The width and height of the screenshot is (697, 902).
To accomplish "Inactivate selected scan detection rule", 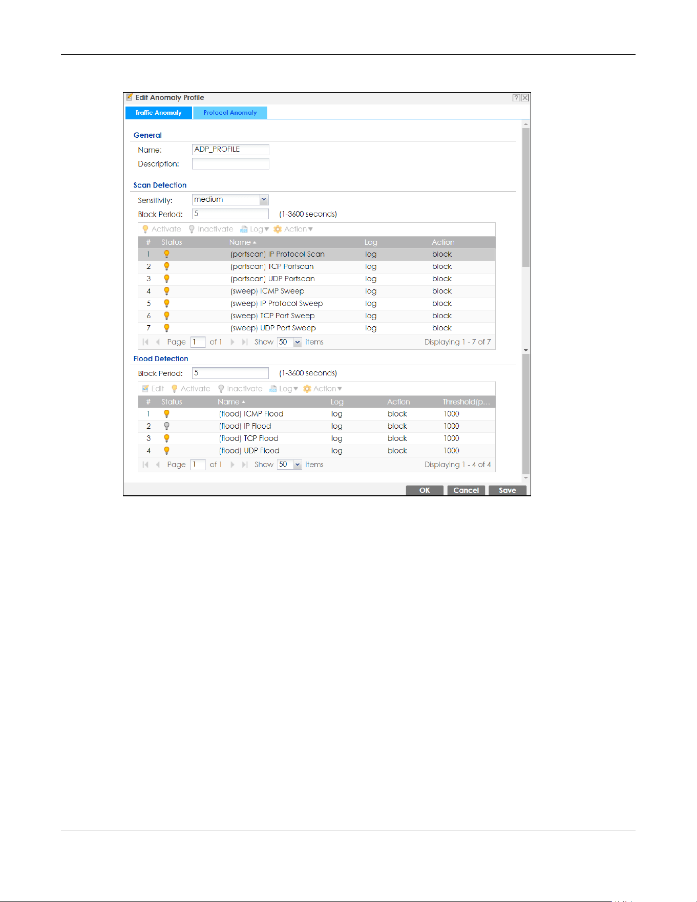I will pyautogui.click(x=211, y=229).
